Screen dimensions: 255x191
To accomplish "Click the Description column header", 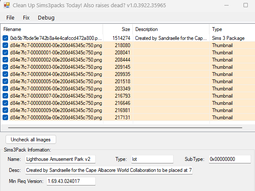I will 171,29.
